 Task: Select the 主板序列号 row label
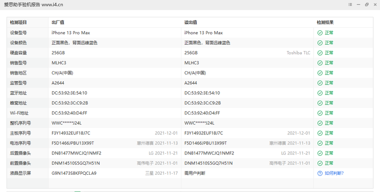(x=20, y=133)
